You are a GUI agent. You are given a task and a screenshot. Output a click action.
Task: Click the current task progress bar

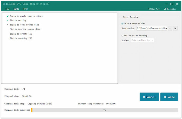[x=104, y=110]
